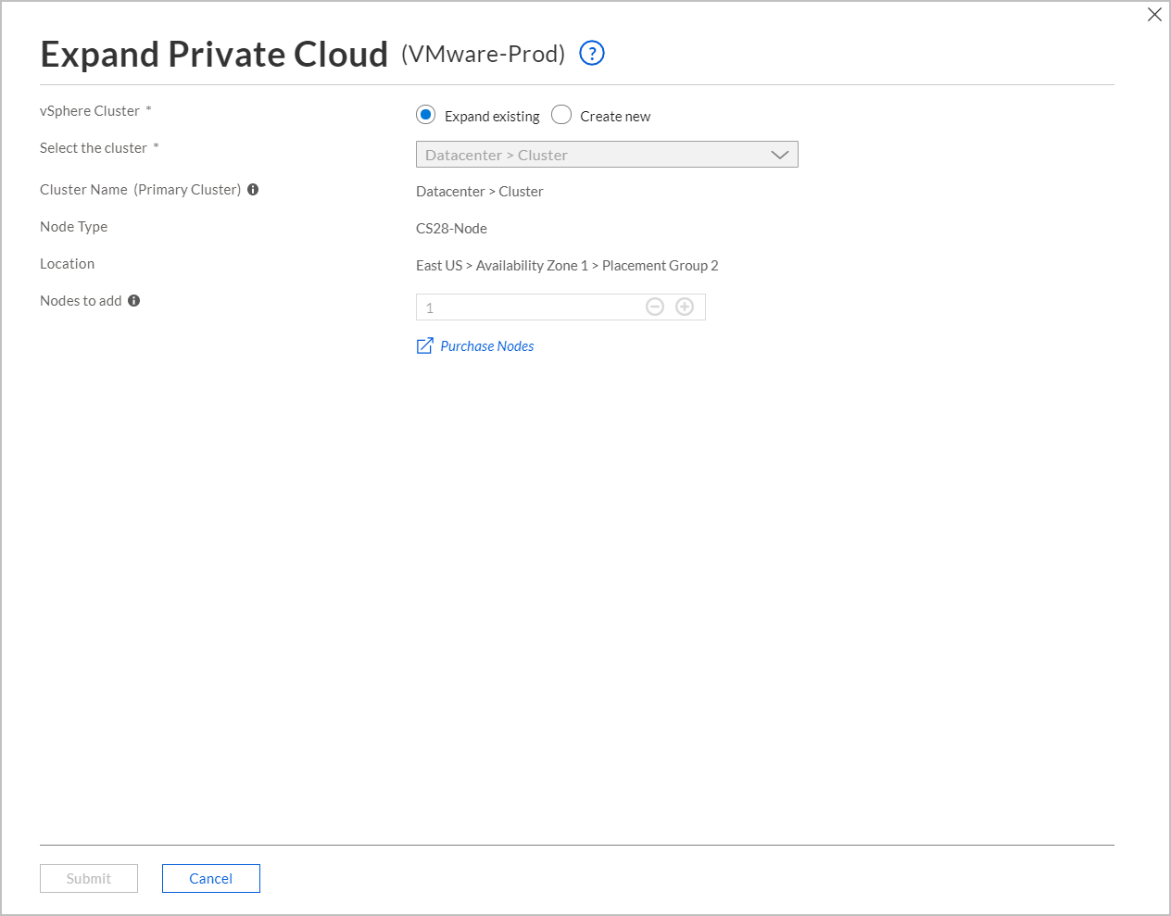Choose the Create new radio button
Image resolution: width=1171 pixels, height=916 pixels.
click(x=561, y=114)
